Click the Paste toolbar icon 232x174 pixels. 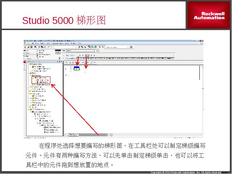(45, 47)
